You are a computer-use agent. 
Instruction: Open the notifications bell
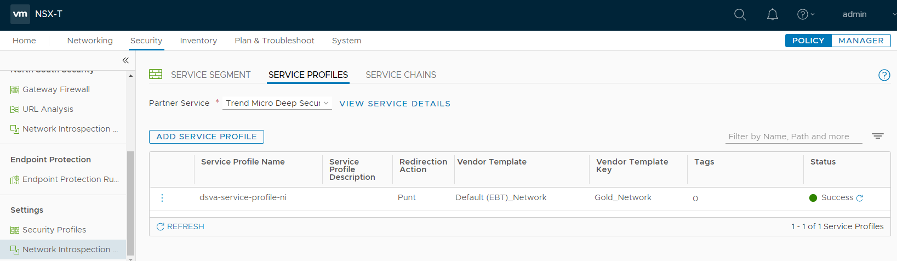772,15
